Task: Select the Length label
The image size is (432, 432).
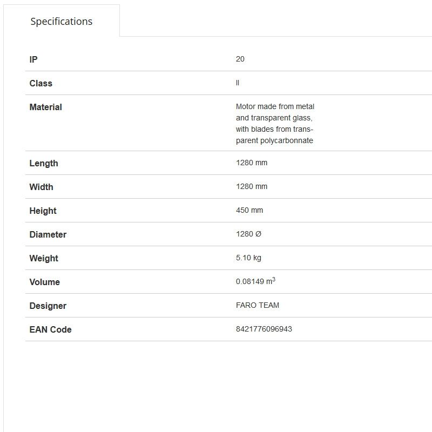Action: point(44,163)
